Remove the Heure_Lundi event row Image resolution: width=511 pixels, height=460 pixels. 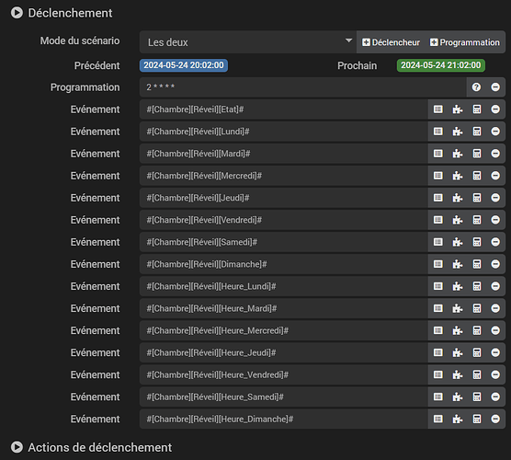495,286
